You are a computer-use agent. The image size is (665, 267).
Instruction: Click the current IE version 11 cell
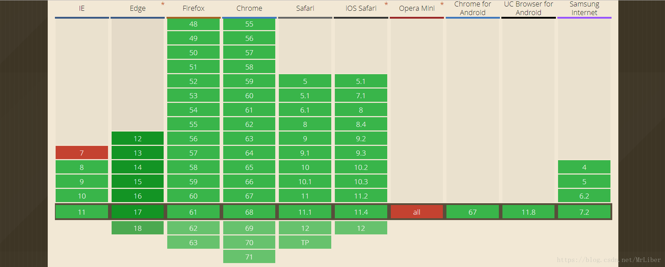(82, 212)
